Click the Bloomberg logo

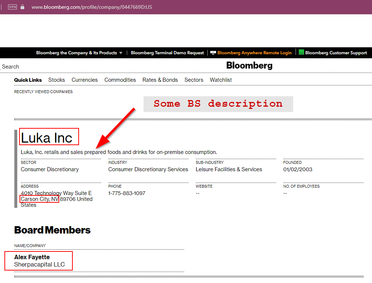coord(249,66)
